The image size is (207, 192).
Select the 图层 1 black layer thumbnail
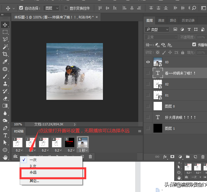tap(158, 128)
